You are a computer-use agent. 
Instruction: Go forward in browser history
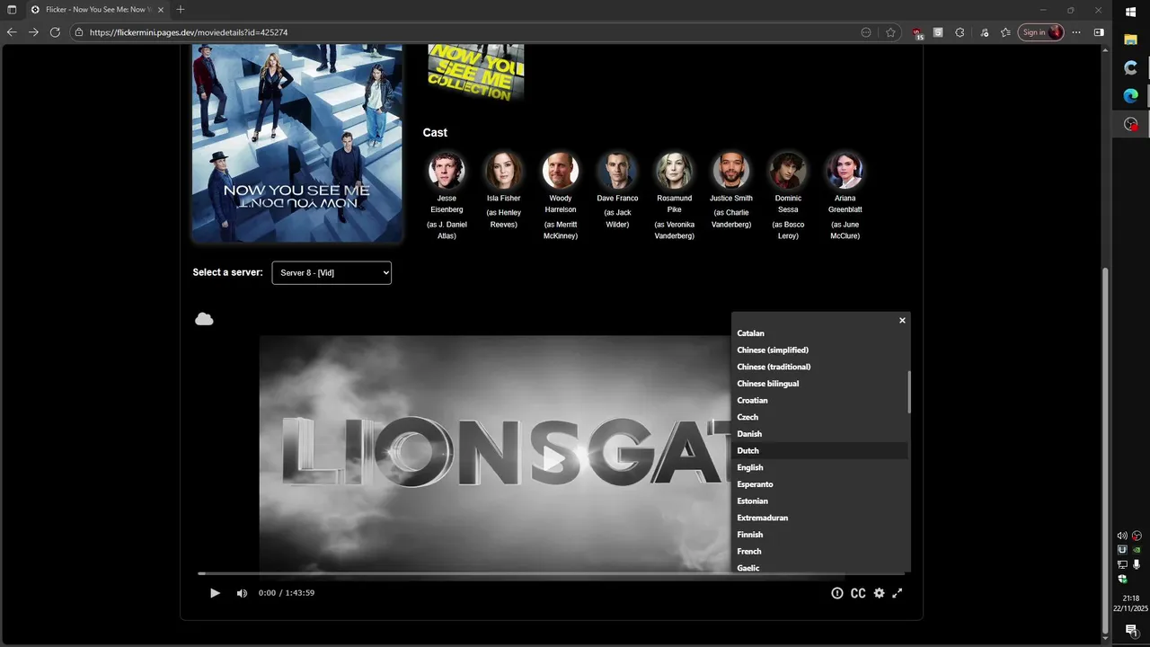tap(33, 32)
